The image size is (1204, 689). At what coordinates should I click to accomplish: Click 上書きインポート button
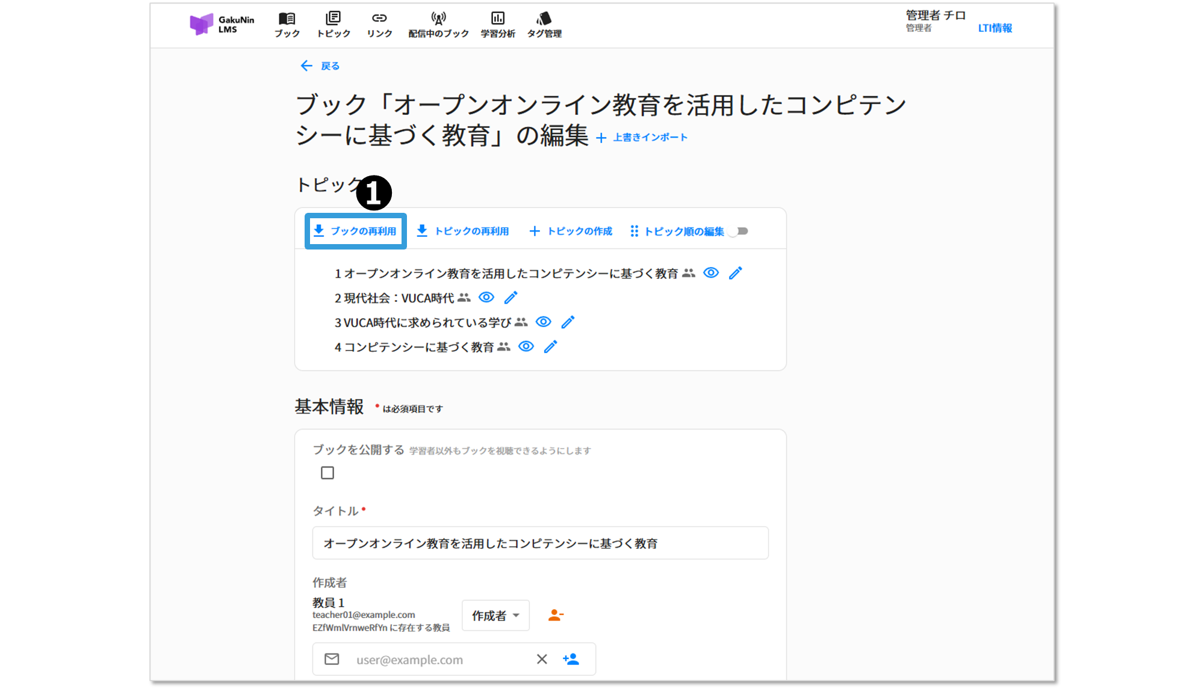click(x=642, y=138)
